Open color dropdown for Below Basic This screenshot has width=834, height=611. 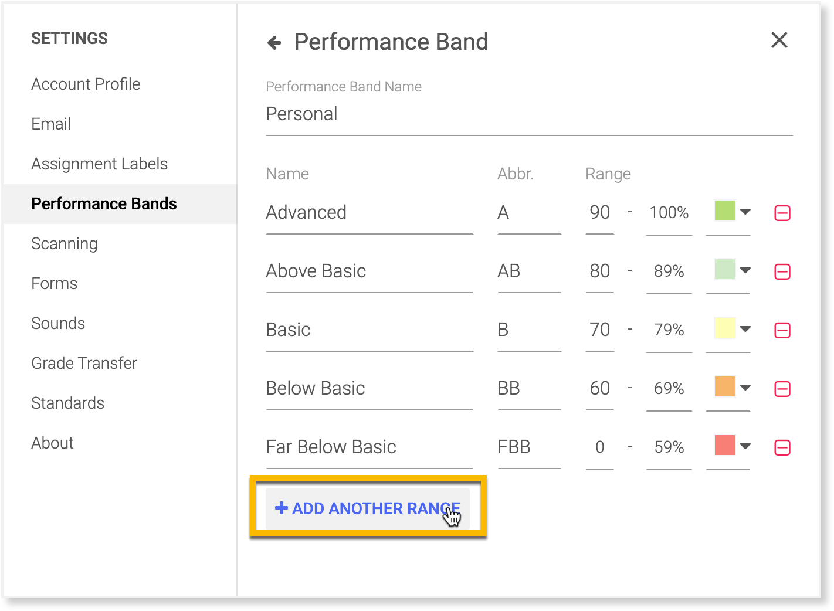[x=745, y=388]
